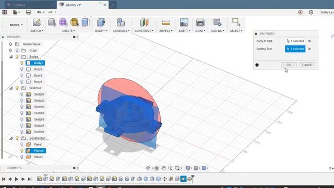Toggle Body4 visibility lightbulb
Image resolution: width=334 pixels, height=188 pixels.
22,81
